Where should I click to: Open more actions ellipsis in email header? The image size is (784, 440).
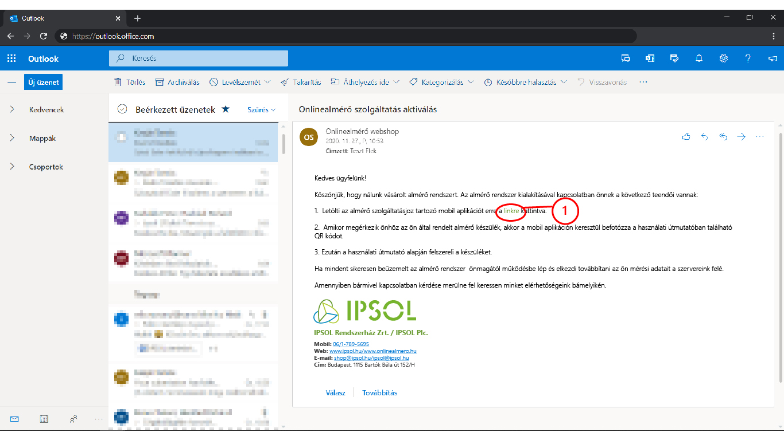[x=760, y=136]
